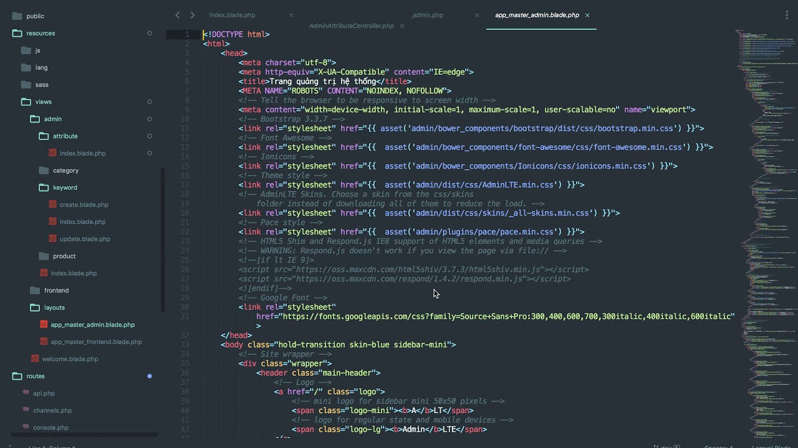The height and width of the screenshot is (448, 798).
Task: Close the index.blade.php tab
Action: pyautogui.click(x=291, y=15)
